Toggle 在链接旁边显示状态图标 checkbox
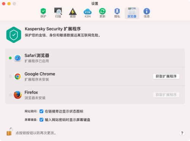190x141 pixels. (41, 111)
